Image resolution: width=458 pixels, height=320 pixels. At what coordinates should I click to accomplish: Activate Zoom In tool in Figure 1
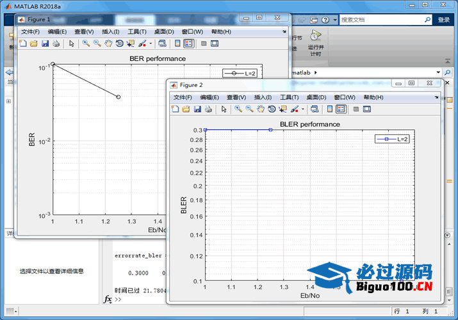(86, 44)
